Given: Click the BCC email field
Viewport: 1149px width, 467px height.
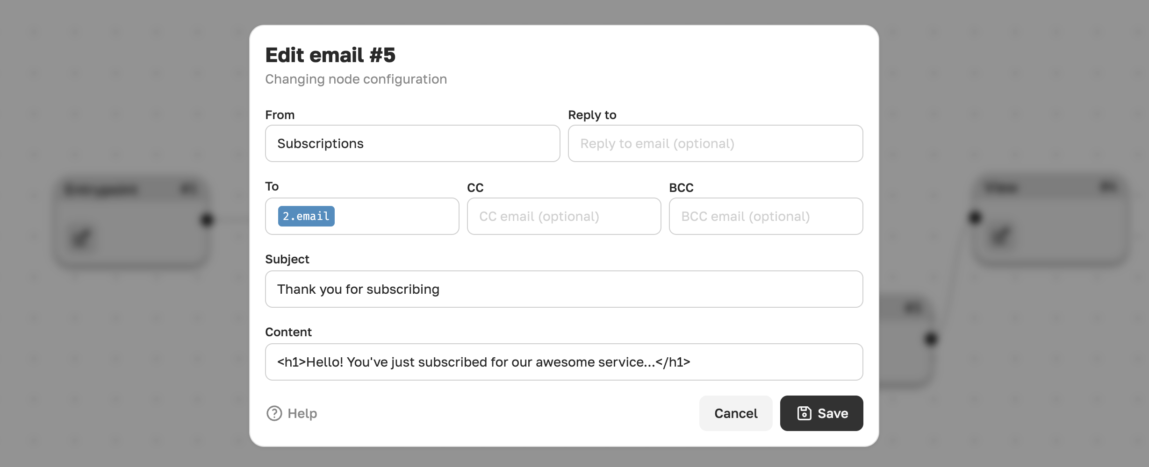Looking at the screenshot, I should click(x=766, y=216).
